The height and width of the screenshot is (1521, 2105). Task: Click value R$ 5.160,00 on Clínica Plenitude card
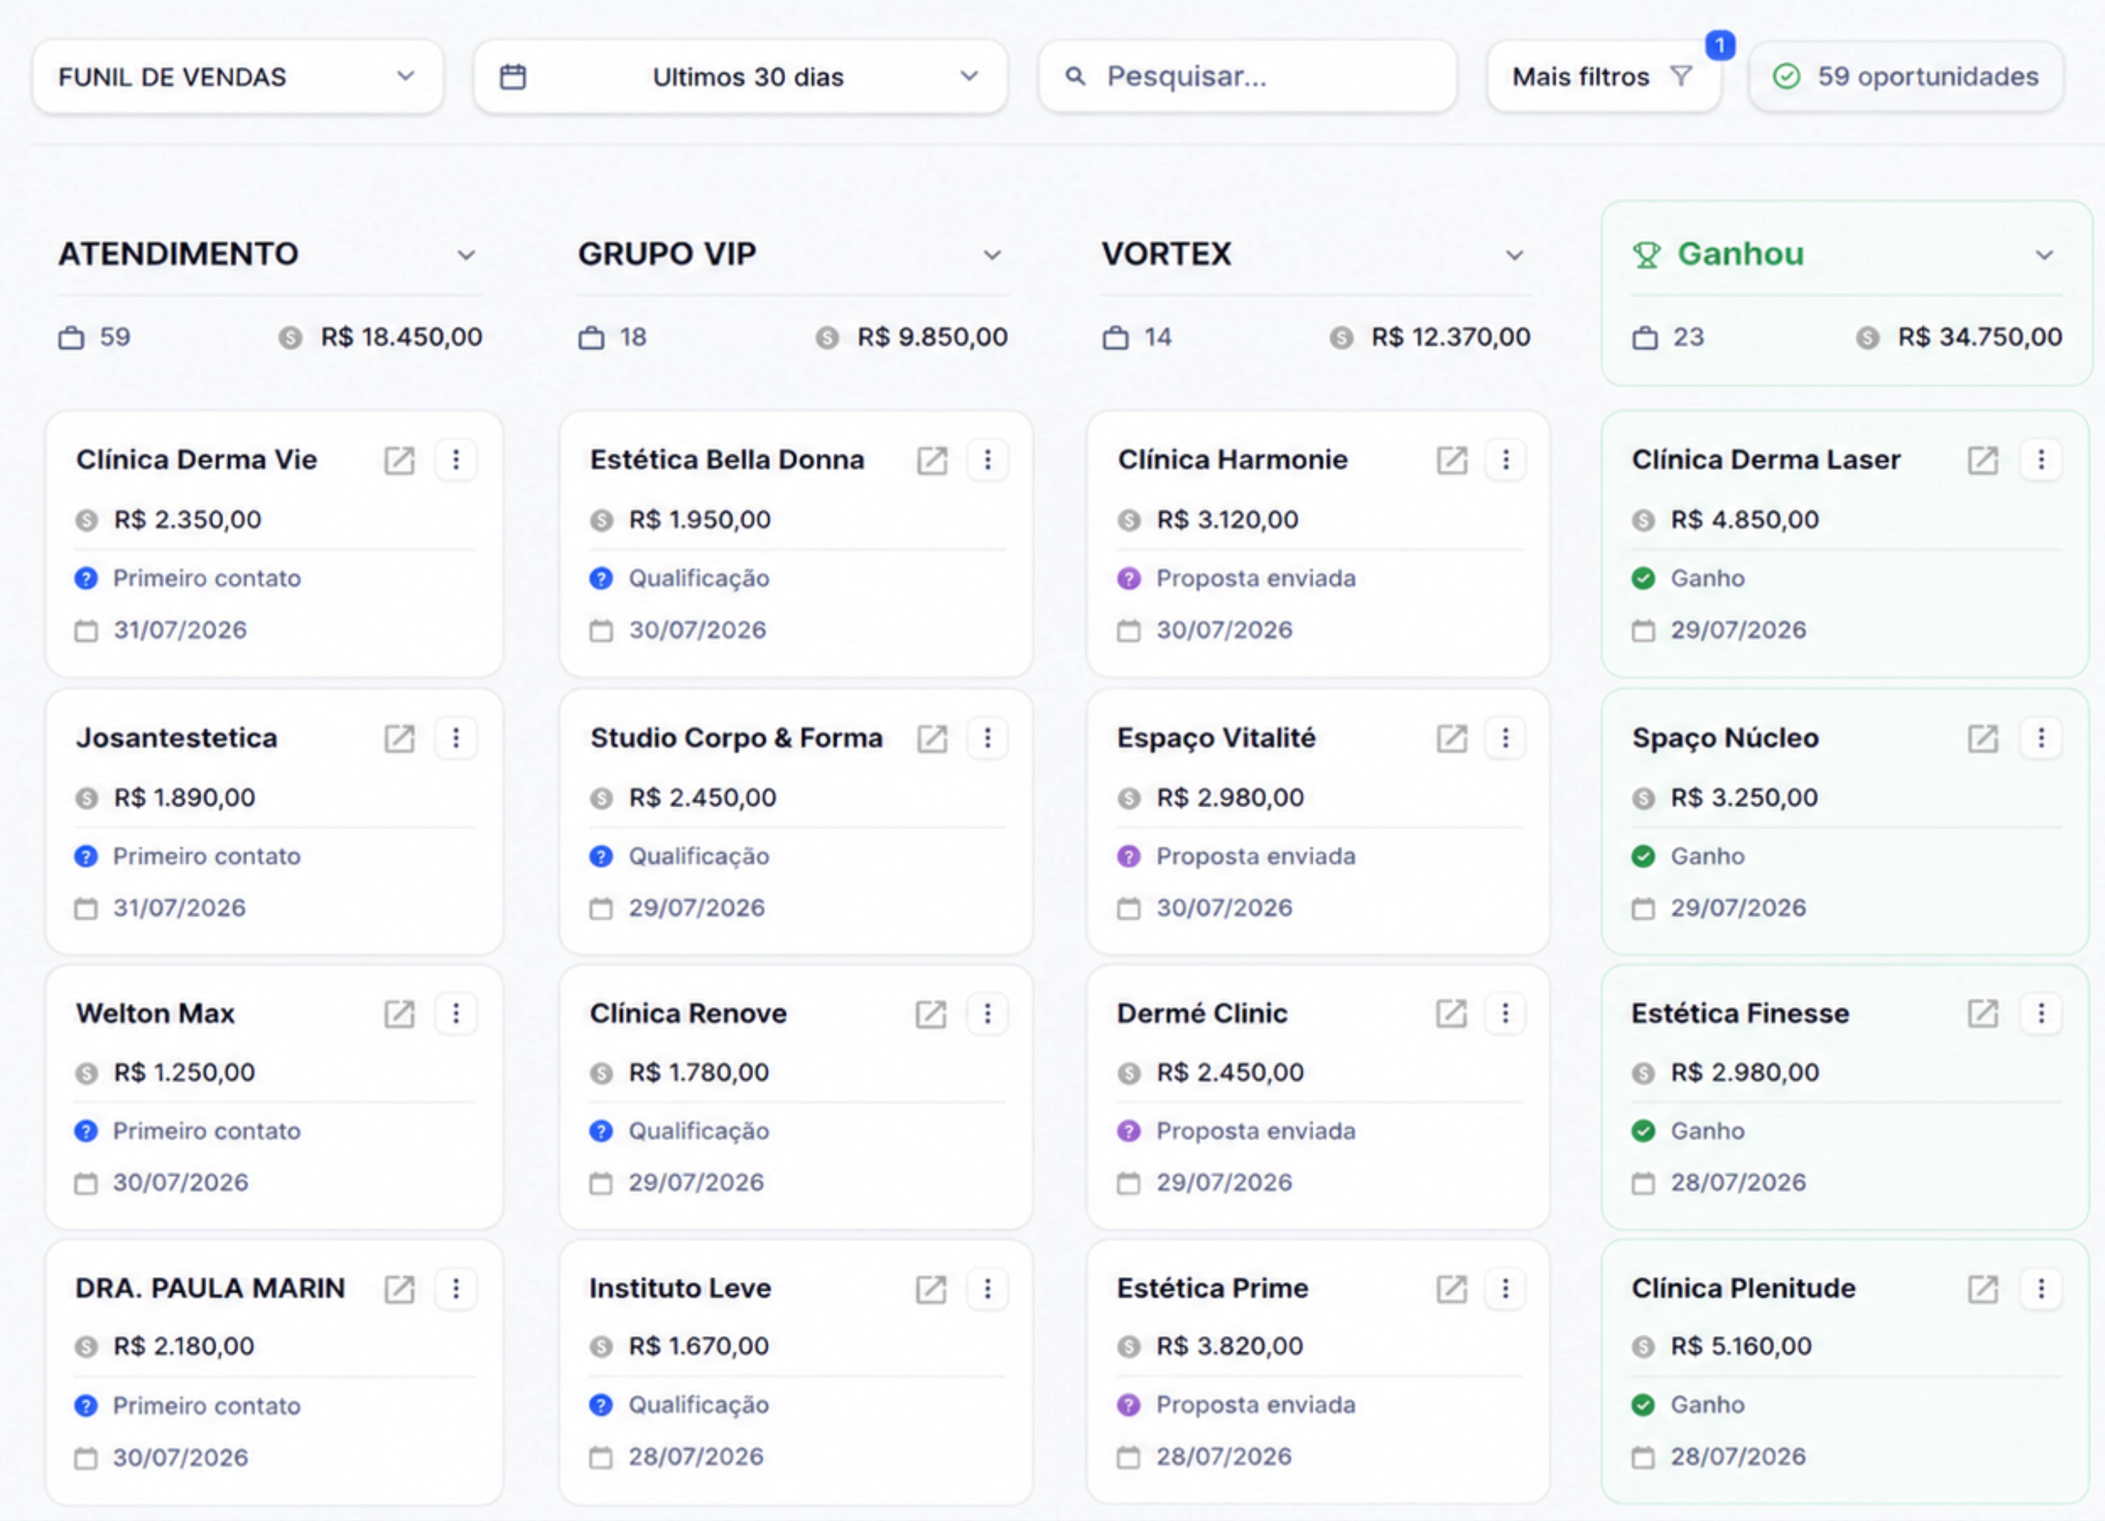click(1741, 1346)
